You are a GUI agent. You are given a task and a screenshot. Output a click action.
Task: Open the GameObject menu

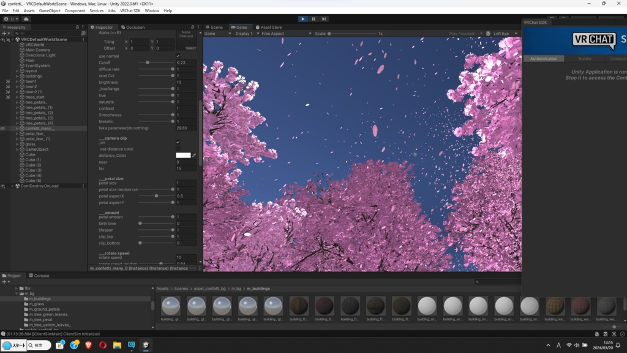pyautogui.click(x=50, y=10)
